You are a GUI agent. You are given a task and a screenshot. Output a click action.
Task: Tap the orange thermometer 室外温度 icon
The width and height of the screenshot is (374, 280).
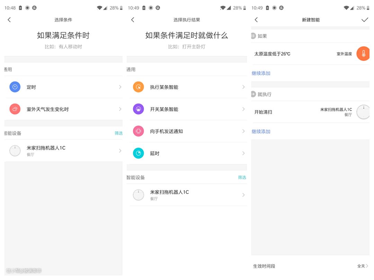coord(363,54)
